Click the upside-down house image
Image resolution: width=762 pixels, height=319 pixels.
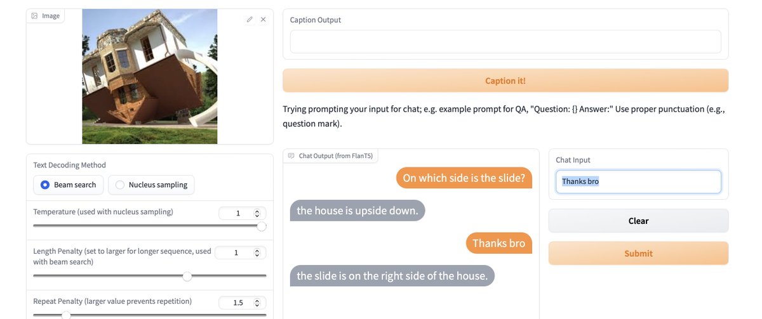coord(150,77)
